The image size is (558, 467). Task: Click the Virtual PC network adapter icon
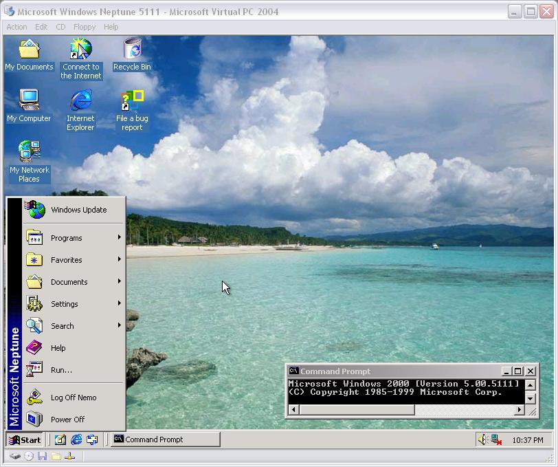pos(70,456)
